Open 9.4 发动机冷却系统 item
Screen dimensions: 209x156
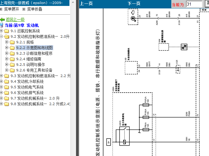point(27,82)
